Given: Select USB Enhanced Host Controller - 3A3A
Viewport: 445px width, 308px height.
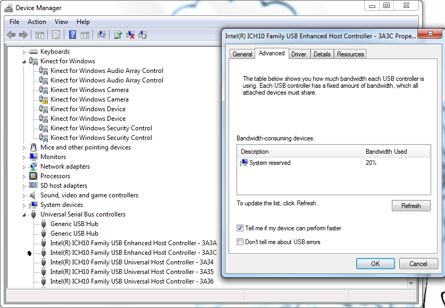Looking at the screenshot, I should (133, 243).
